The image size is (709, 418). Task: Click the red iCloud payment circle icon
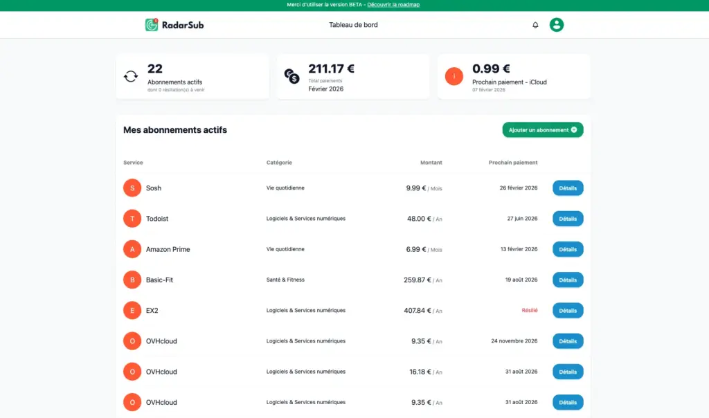[454, 76]
